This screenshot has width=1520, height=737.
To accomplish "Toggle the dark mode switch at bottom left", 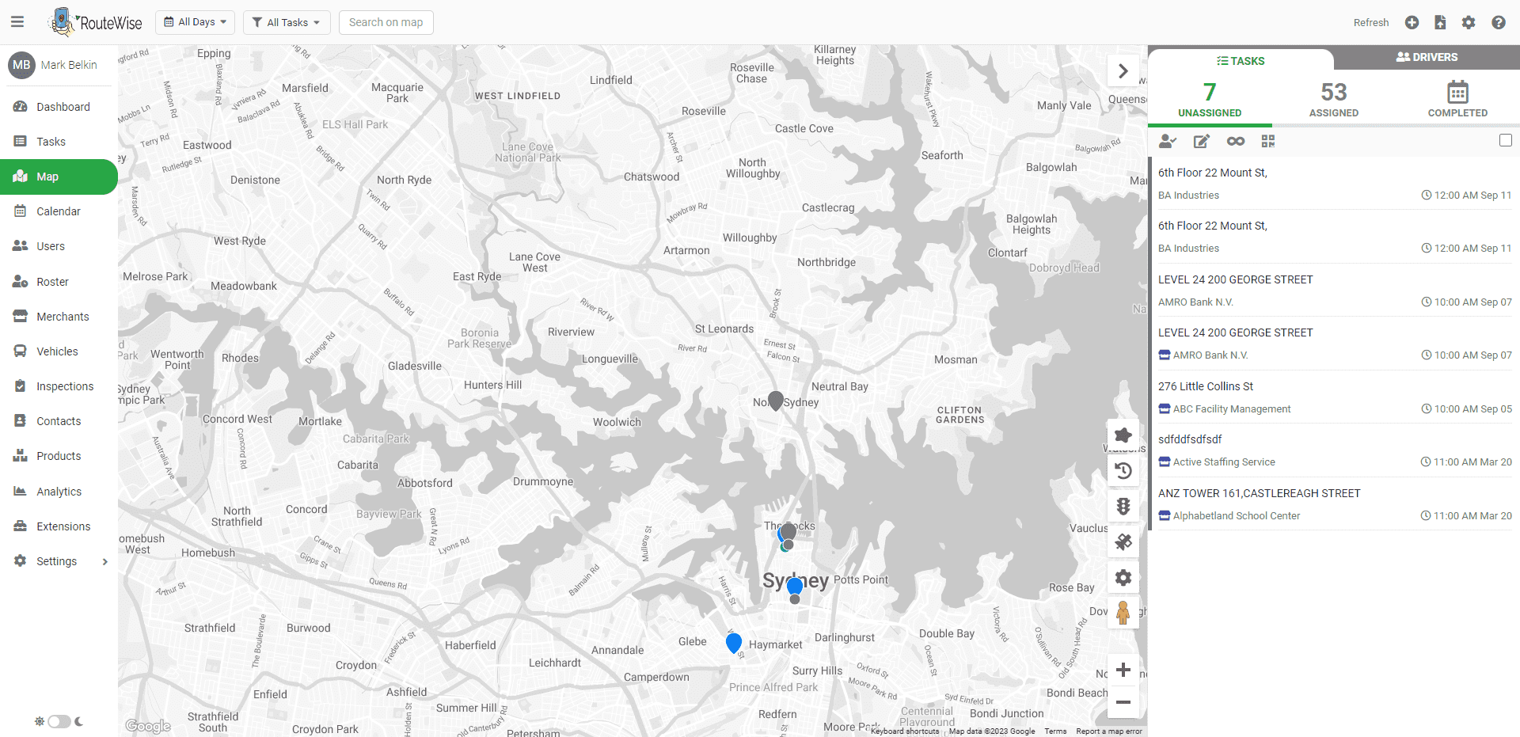I will [59, 721].
